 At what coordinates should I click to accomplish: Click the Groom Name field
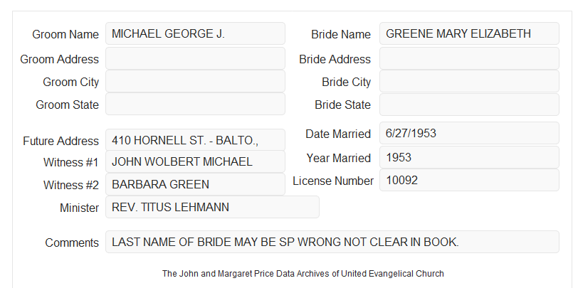point(195,33)
